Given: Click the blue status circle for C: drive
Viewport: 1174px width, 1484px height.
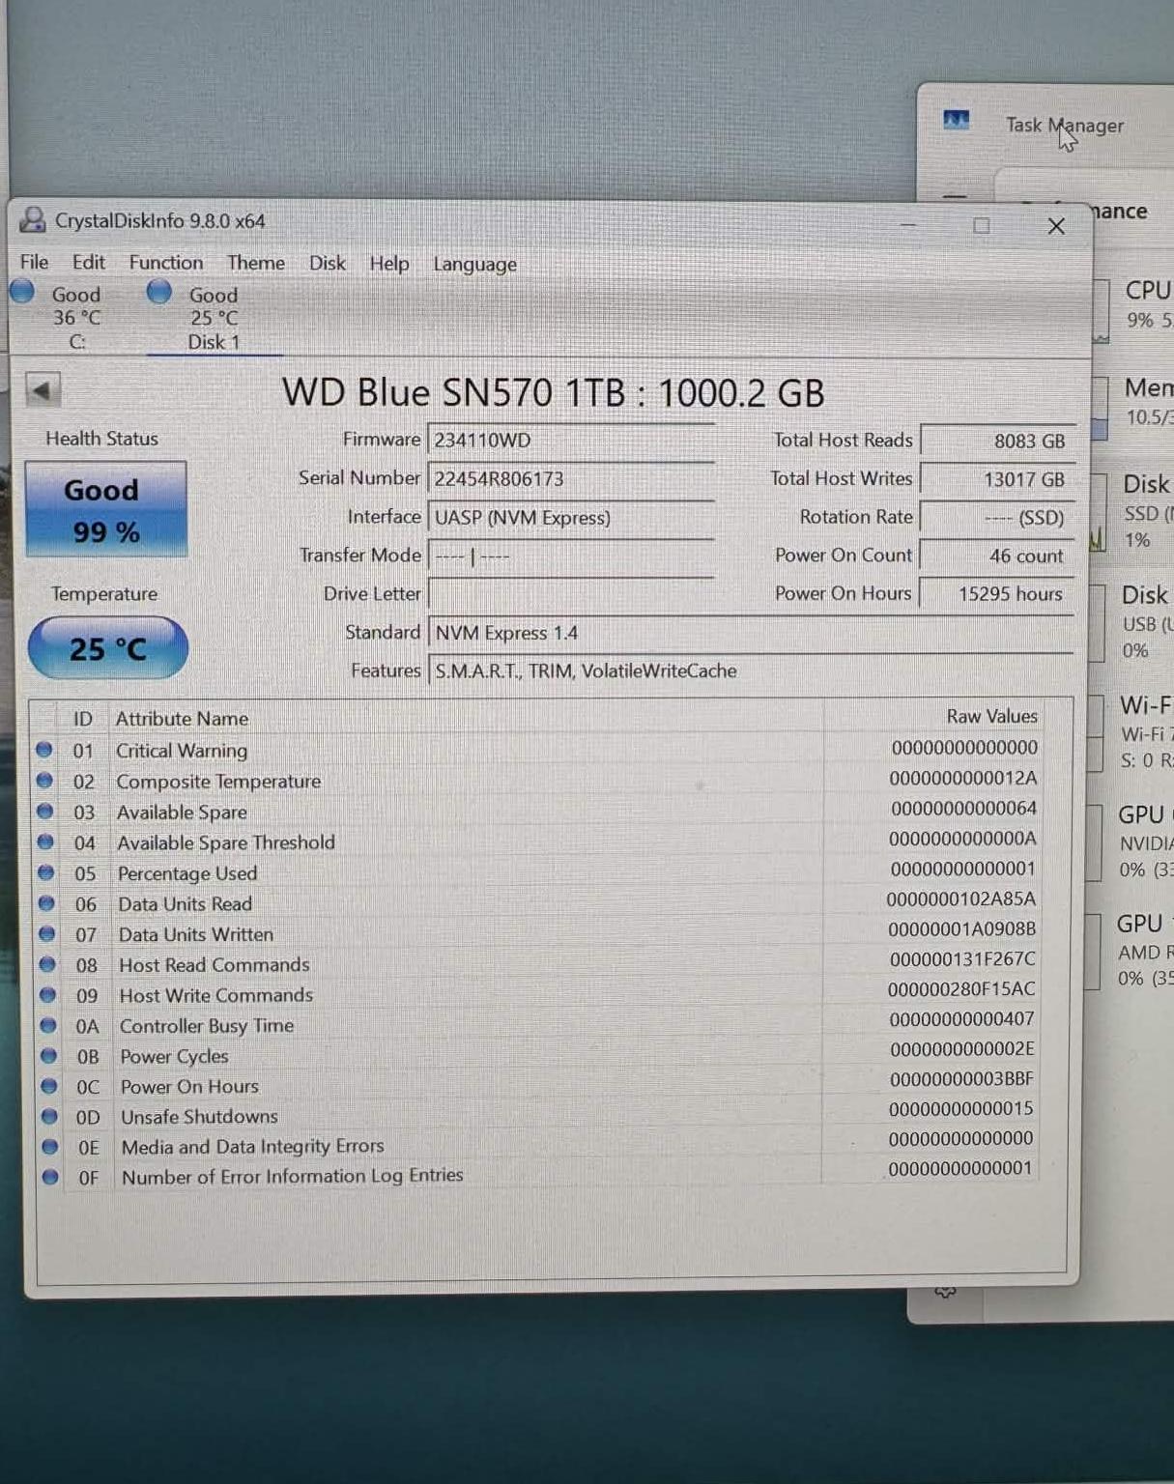Looking at the screenshot, I should [x=22, y=291].
